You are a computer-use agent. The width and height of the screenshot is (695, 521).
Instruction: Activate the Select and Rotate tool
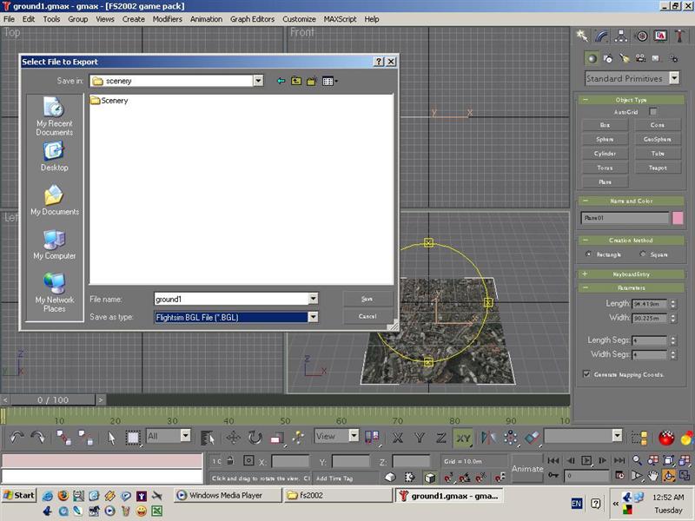[x=255, y=437]
